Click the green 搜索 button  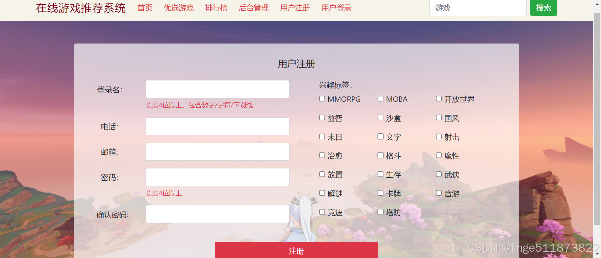click(x=544, y=8)
